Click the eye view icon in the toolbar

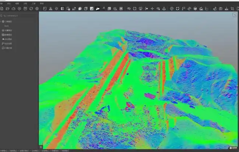(129, 9)
